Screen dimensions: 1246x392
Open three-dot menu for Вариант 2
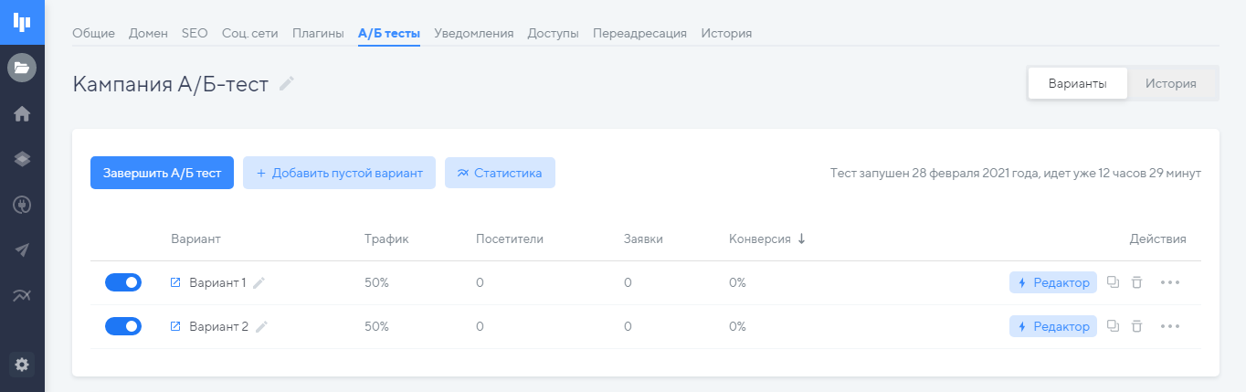pyautogui.click(x=1170, y=326)
